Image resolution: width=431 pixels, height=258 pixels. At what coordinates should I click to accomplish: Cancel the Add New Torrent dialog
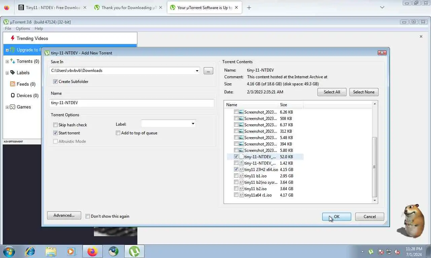coord(370,217)
